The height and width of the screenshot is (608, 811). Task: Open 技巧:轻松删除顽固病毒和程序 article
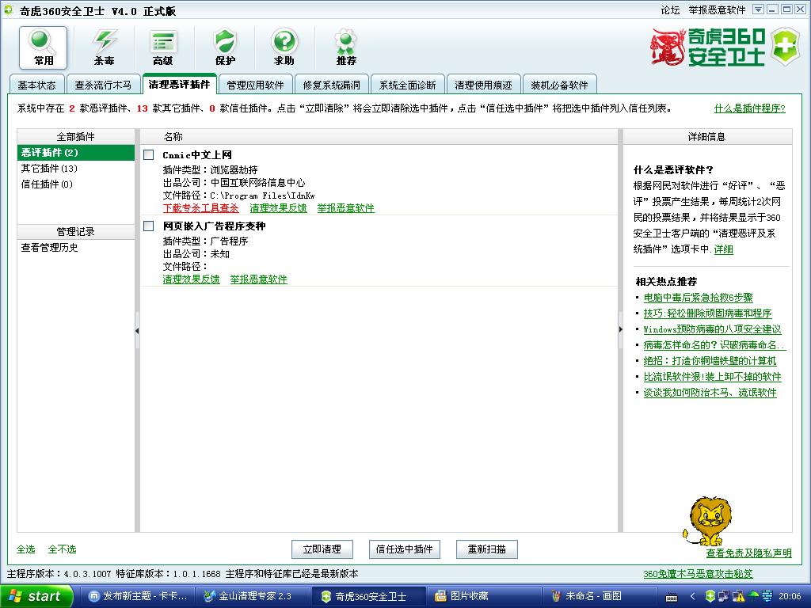click(707, 313)
